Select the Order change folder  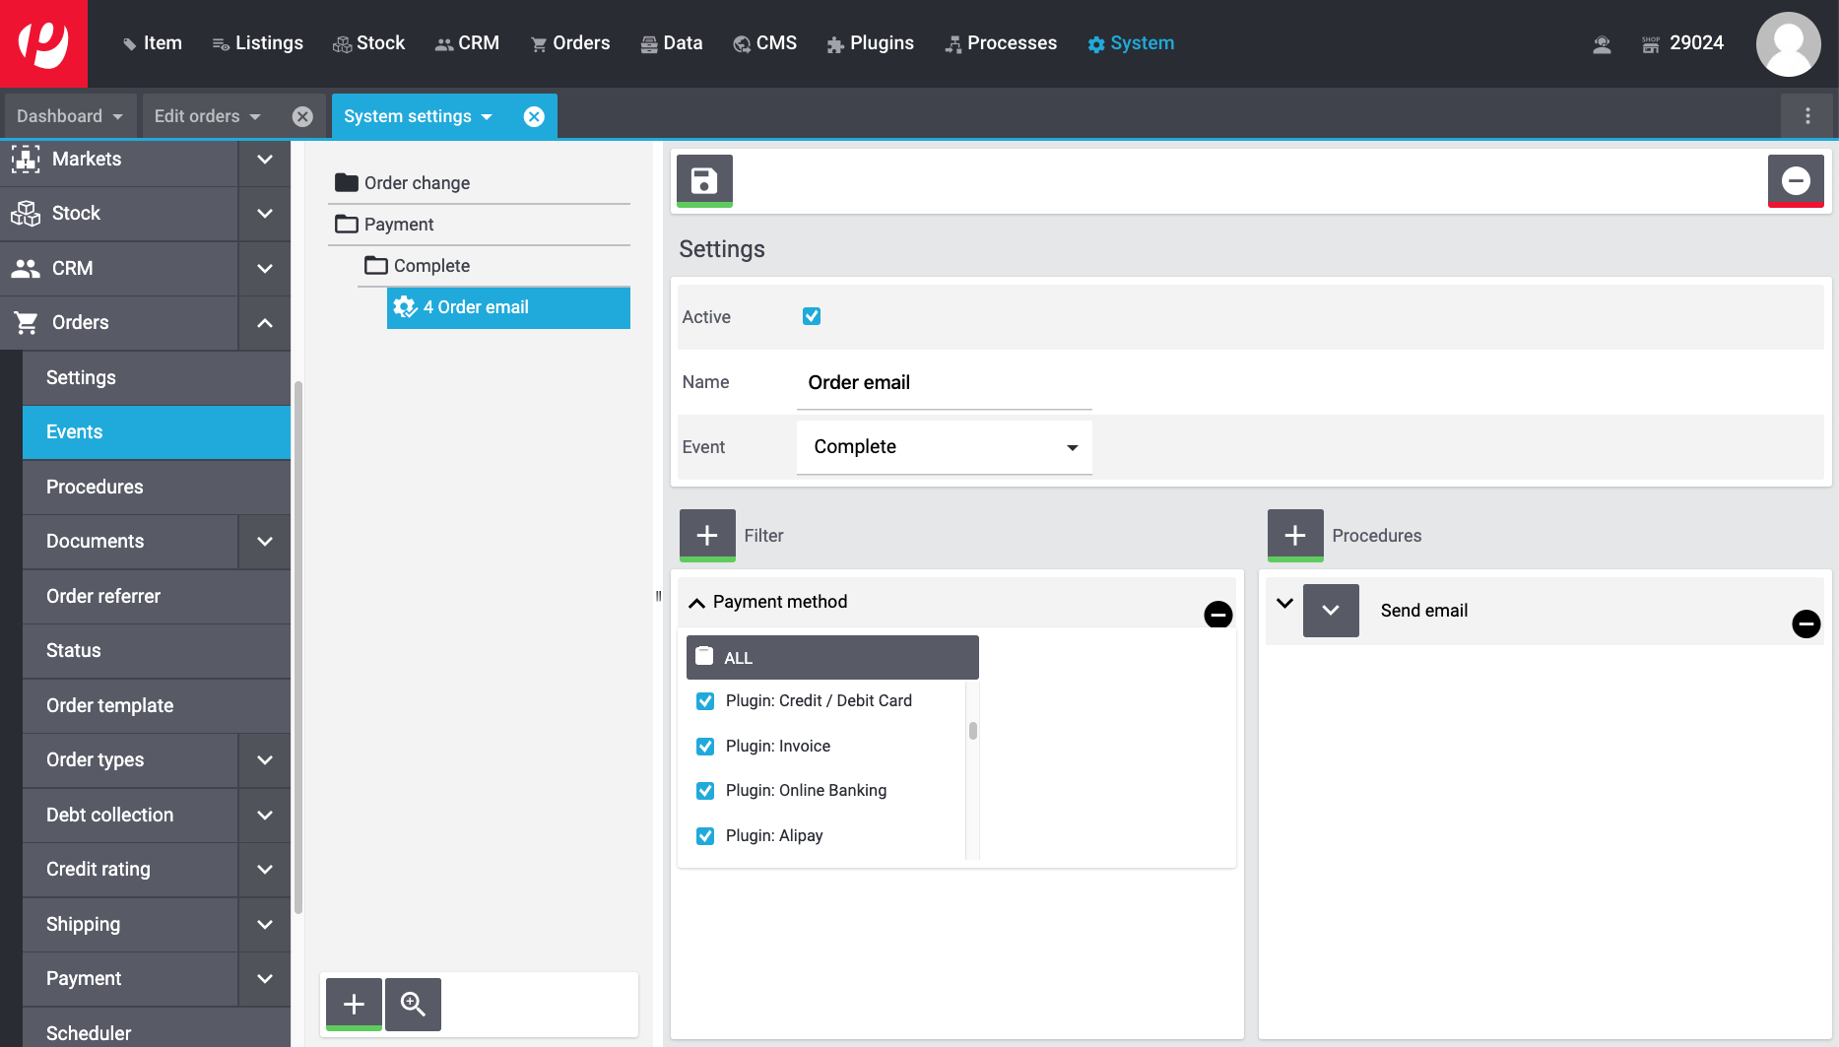(x=417, y=183)
